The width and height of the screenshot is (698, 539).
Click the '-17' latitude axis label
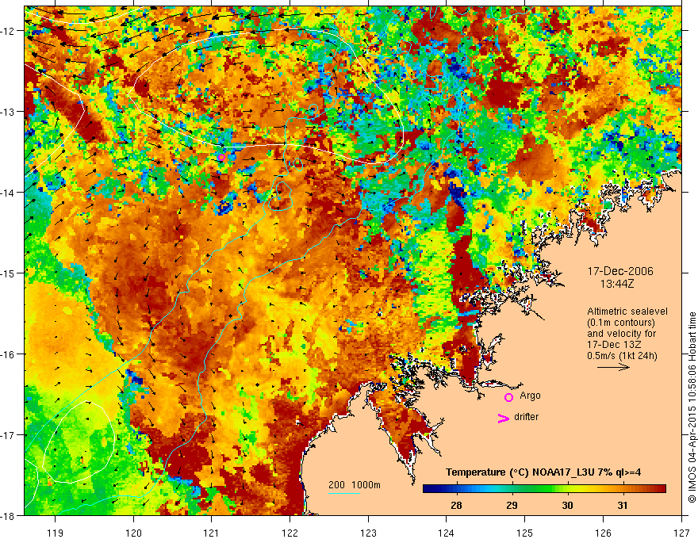point(9,435)
